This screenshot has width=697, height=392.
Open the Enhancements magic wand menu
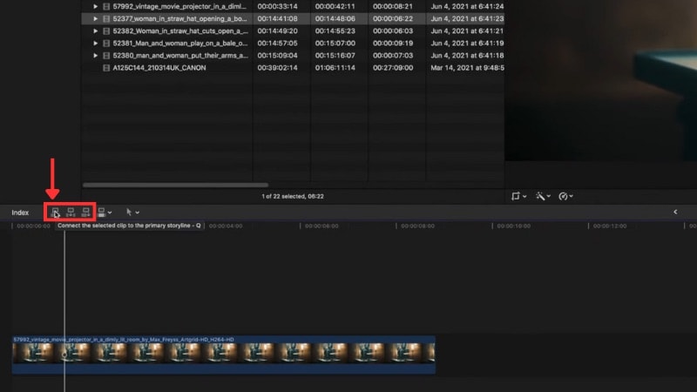tap(543, 196)
